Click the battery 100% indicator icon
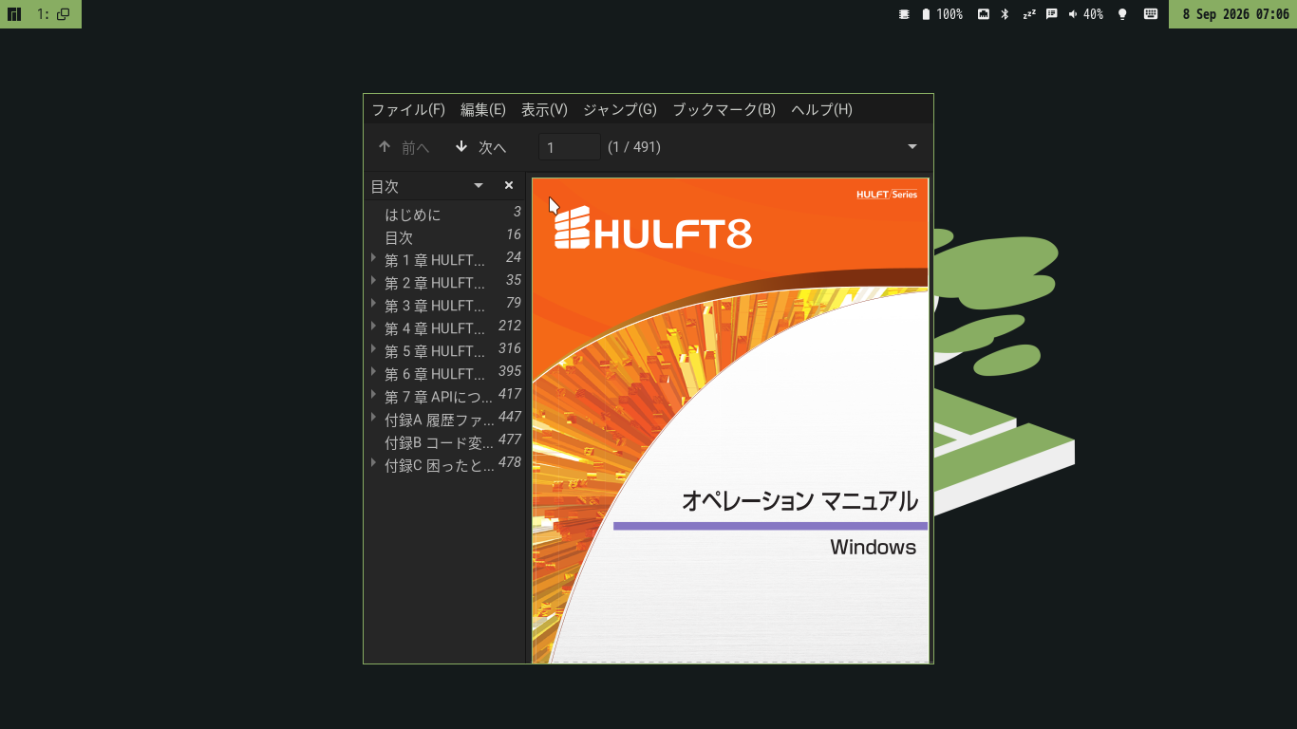This screenshot has height=729, width=1297. (926, 14)
